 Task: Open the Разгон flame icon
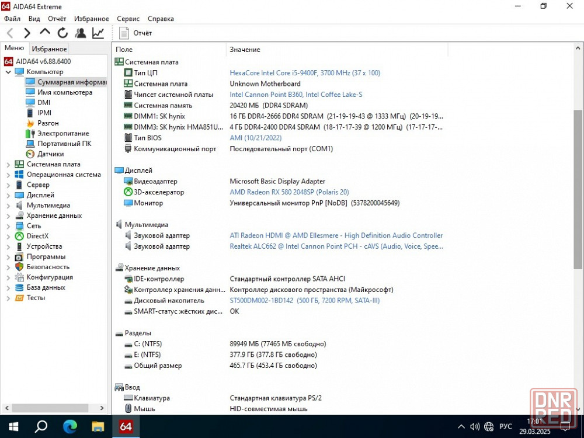tap(30, 123)
